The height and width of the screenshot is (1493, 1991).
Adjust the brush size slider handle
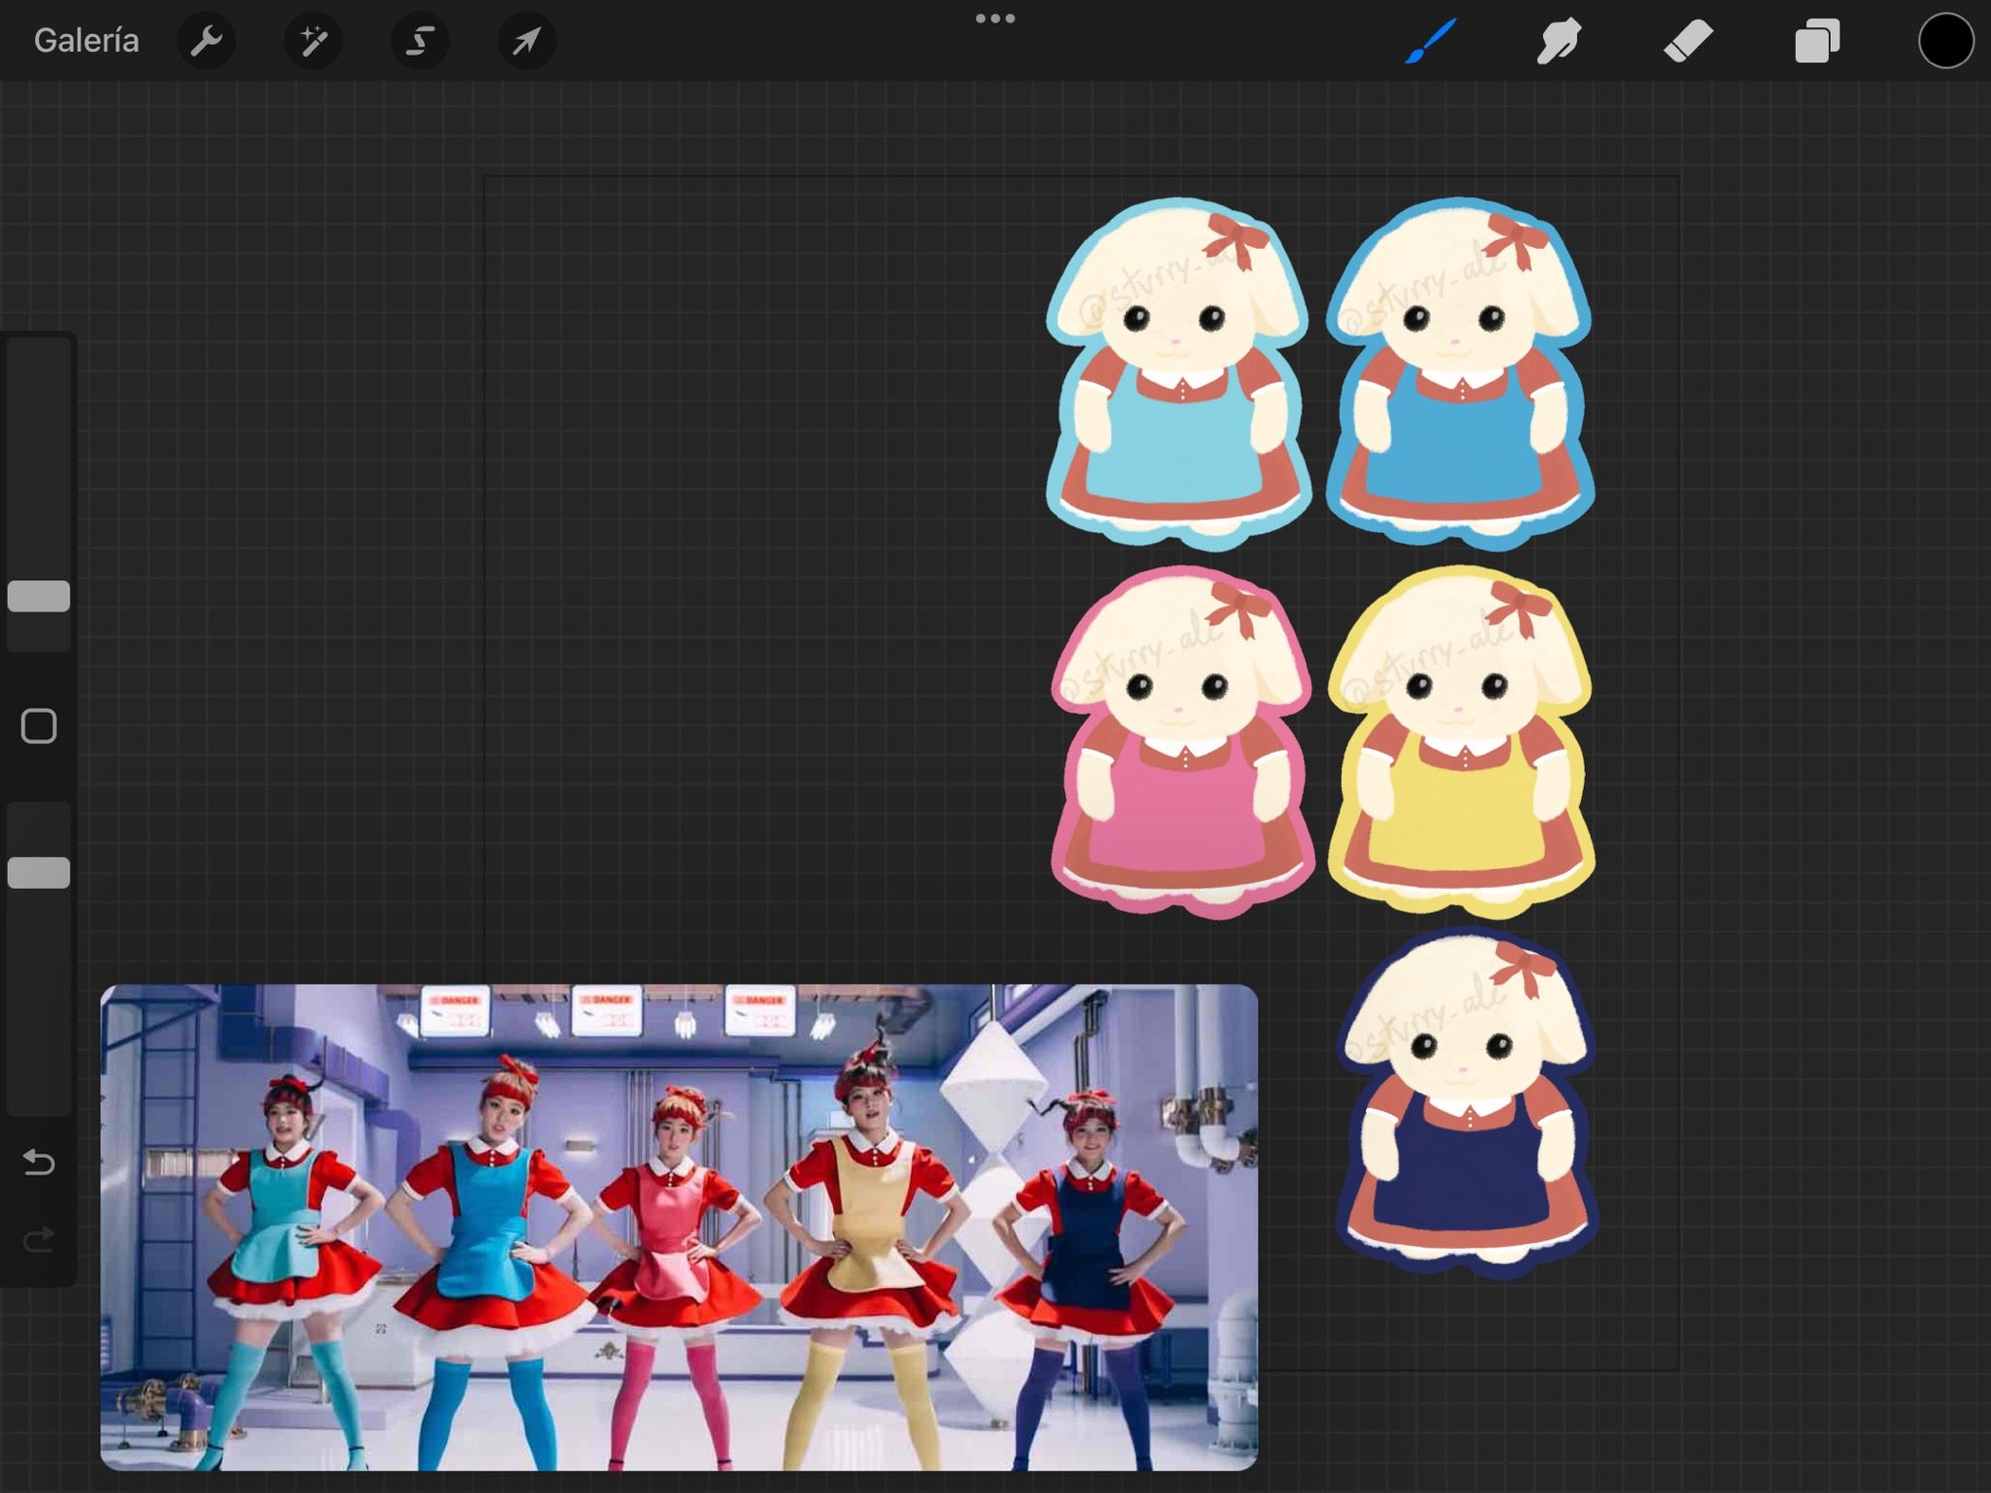pos(39,596)
